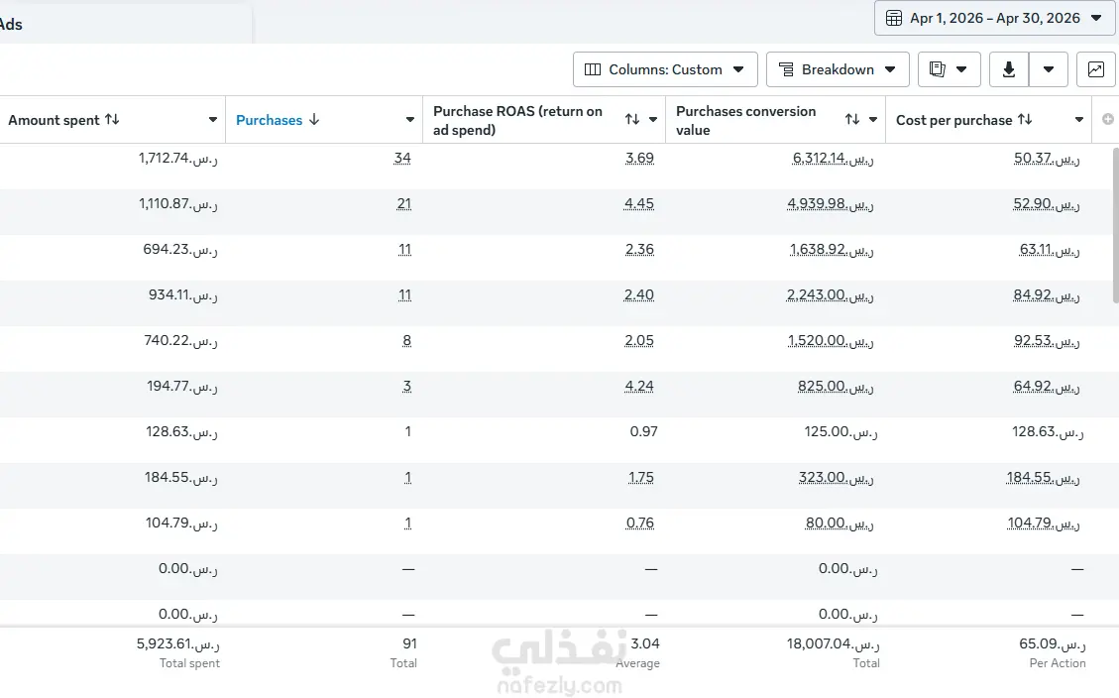Click the 2.36 ROAS value
This screenshot has height=698, width=1119.
pyautogui.click(x=639, y=249)
